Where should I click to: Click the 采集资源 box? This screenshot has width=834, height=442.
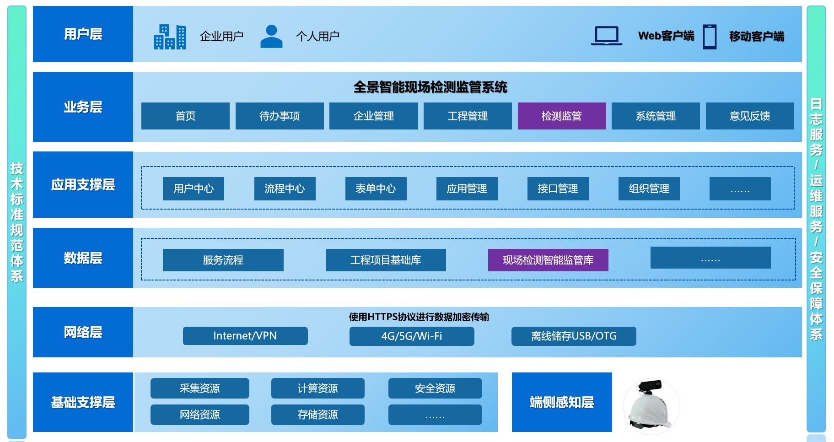199,388
